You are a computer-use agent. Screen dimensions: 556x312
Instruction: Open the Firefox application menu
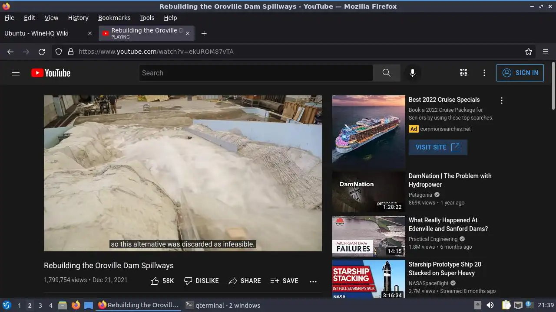pyautogui.click(x=546, y=52)
